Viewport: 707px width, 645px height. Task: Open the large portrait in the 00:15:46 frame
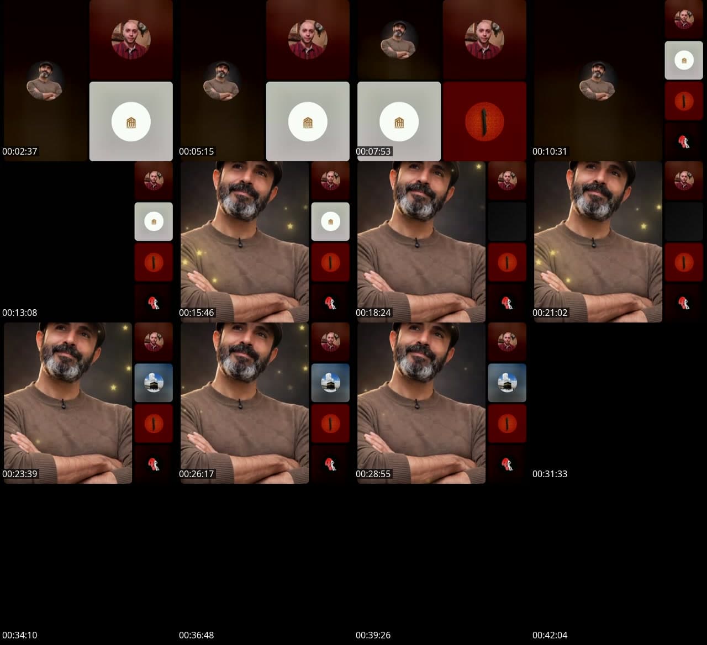(244, 242)
